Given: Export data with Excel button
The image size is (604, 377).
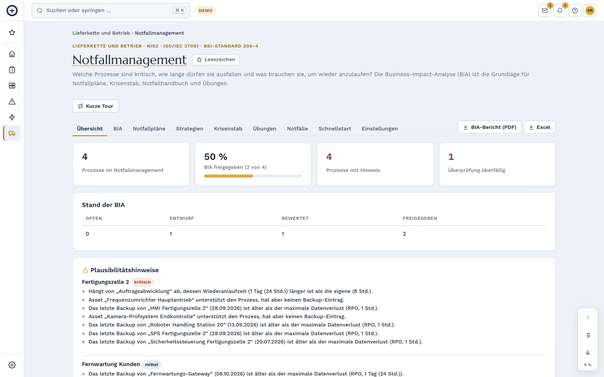Looking at the screenshot, I should point(539,127).
